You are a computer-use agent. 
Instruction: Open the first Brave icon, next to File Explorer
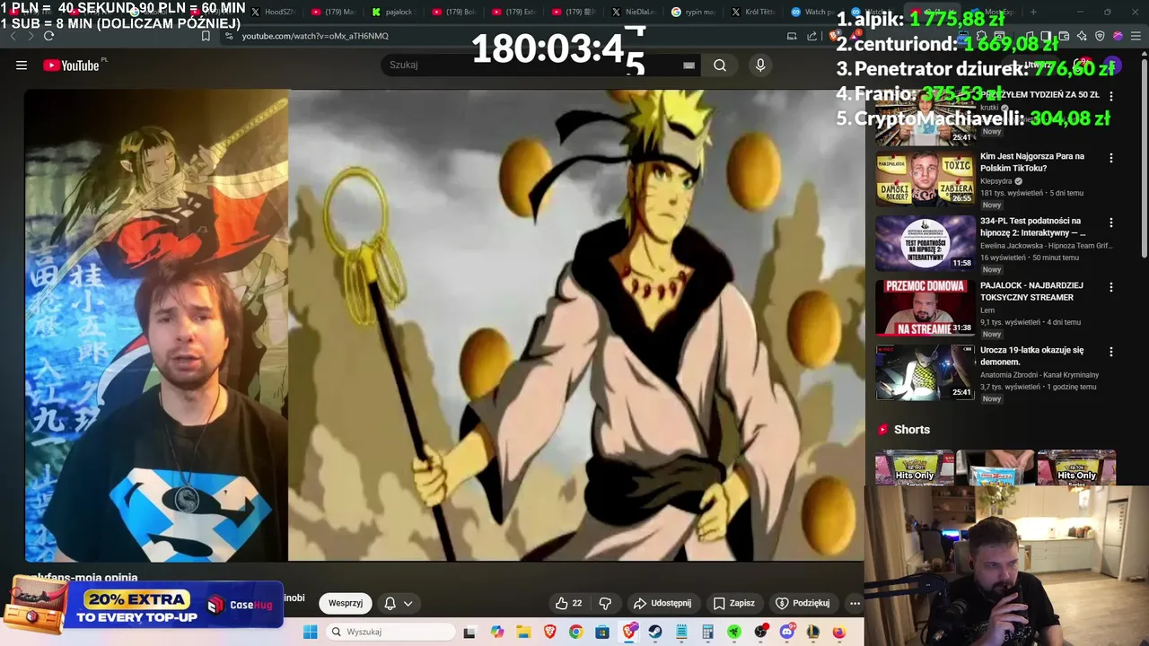[x=549, y=632]
